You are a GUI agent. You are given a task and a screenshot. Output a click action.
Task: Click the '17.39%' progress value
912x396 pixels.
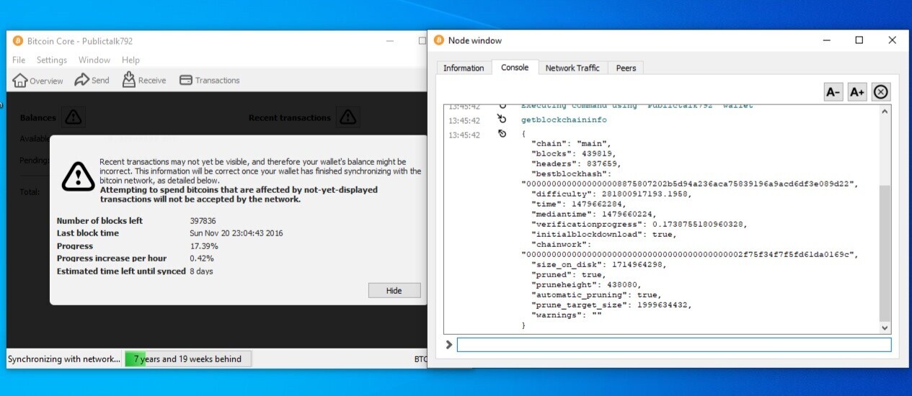(204, 246)
